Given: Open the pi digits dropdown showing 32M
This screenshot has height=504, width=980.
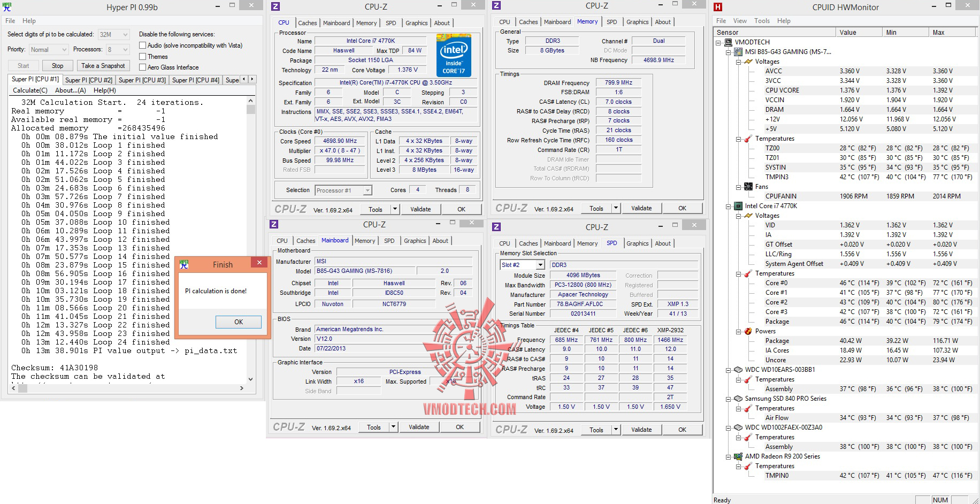Looking at the screenshot, I should point(114,34).
